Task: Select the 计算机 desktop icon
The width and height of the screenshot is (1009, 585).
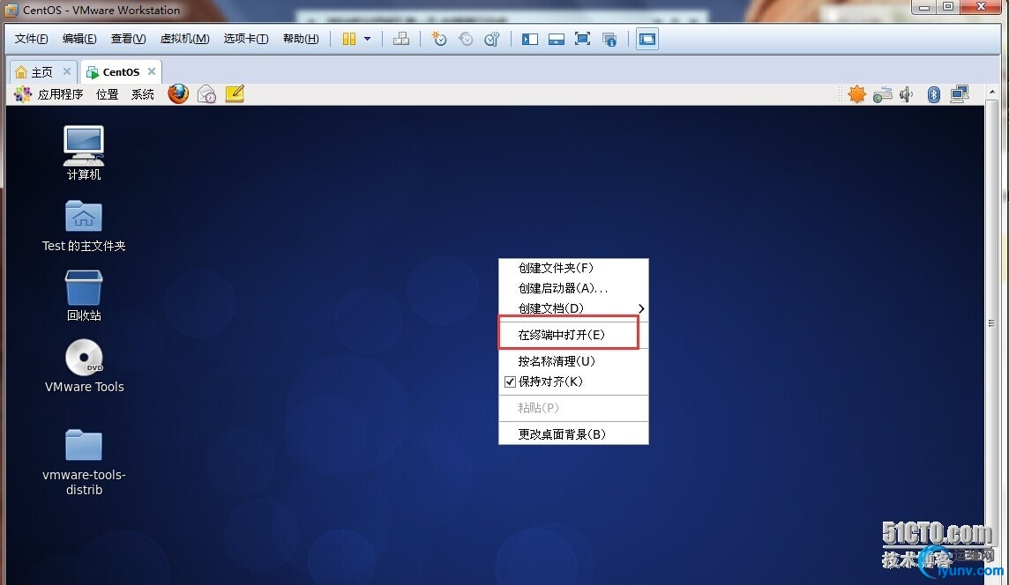Action: (84, 153)
